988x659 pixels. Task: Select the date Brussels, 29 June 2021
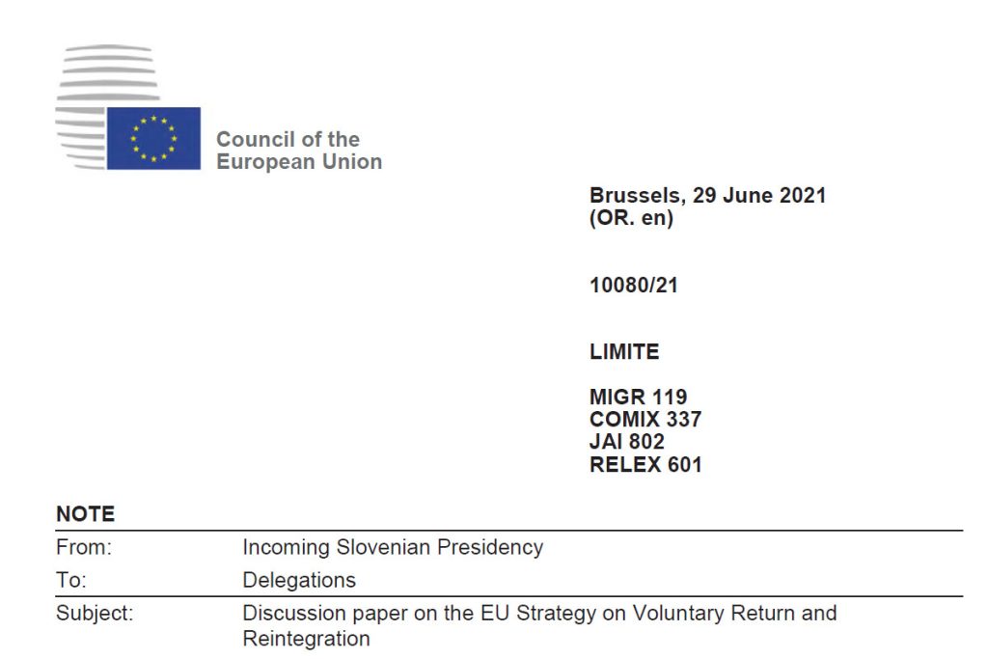click(707, 195)
